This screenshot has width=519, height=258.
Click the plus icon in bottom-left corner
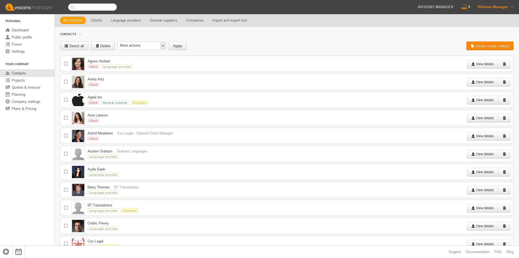click(x=6, y=252)
